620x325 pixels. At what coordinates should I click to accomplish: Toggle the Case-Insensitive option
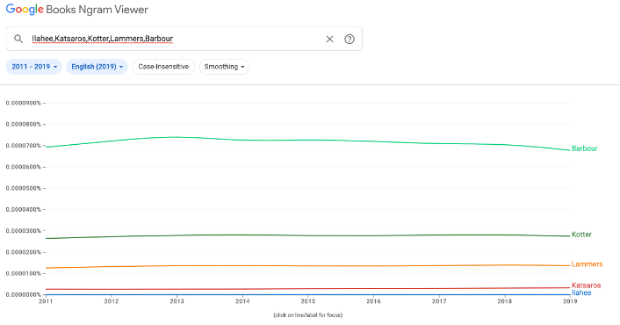pyautogui.click(x=163, y=67)
